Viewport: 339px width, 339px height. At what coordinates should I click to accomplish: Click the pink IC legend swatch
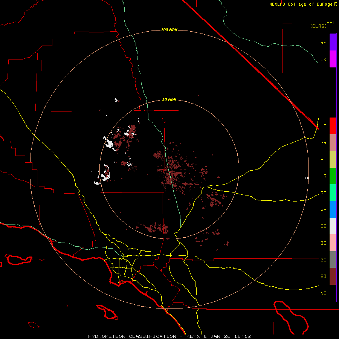(333, 243)
